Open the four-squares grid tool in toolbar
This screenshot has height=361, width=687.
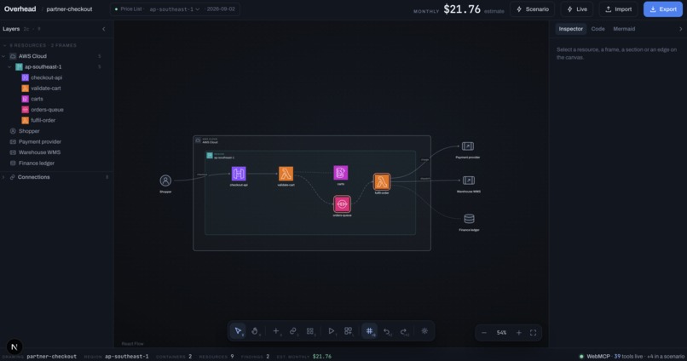pos(309,331)
